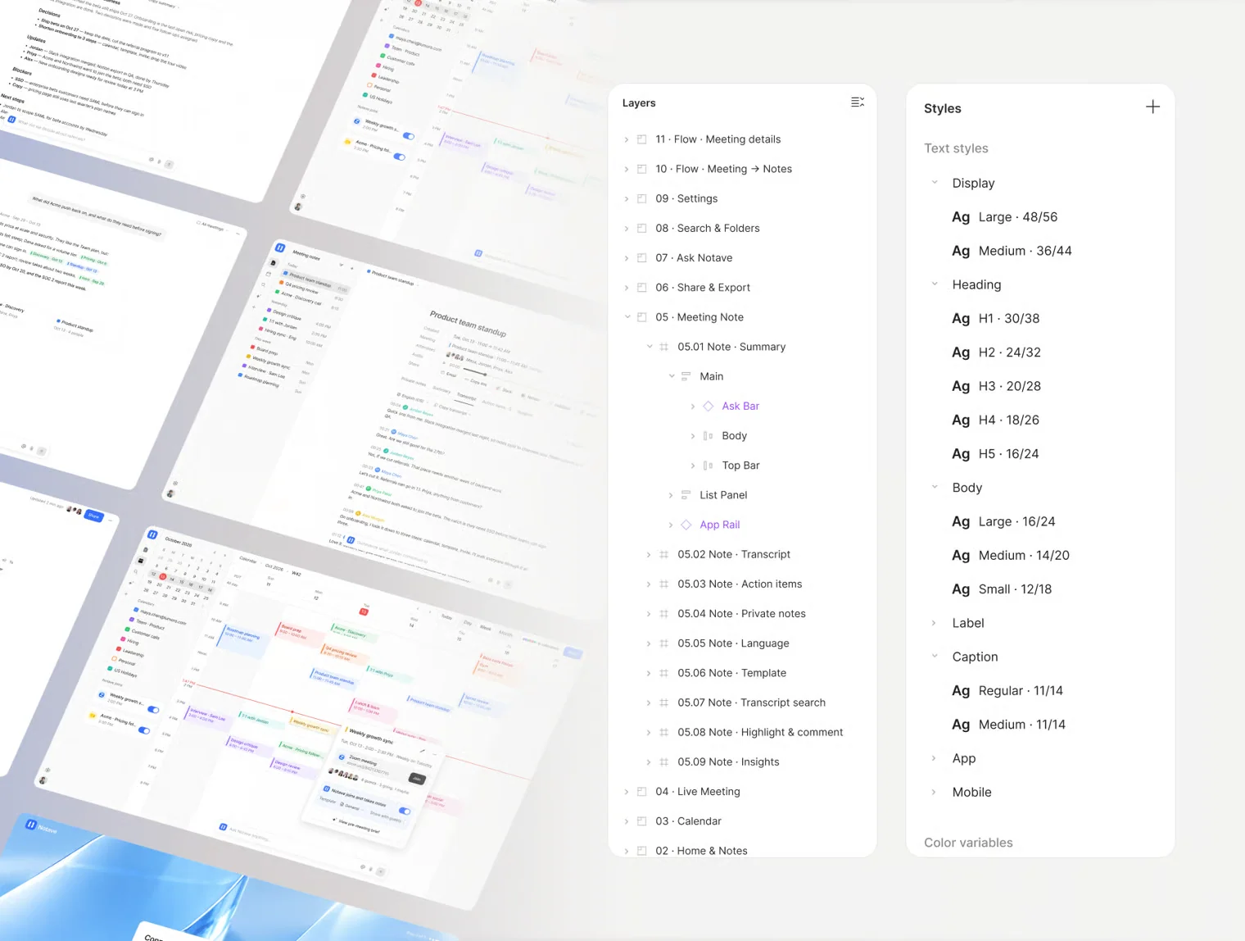The width and height of the screenshot is (1245, 941).
Task: Click the layout icon beside List Panel
Action: point(686,495)
